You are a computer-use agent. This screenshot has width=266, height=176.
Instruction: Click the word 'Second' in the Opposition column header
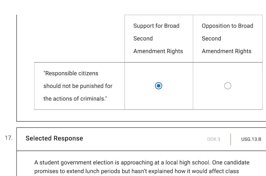click(x=211, y=39)
